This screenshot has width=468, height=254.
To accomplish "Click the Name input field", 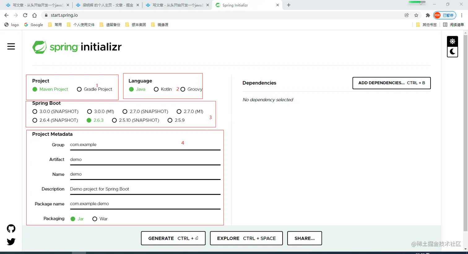I will [x=145, y=174].
